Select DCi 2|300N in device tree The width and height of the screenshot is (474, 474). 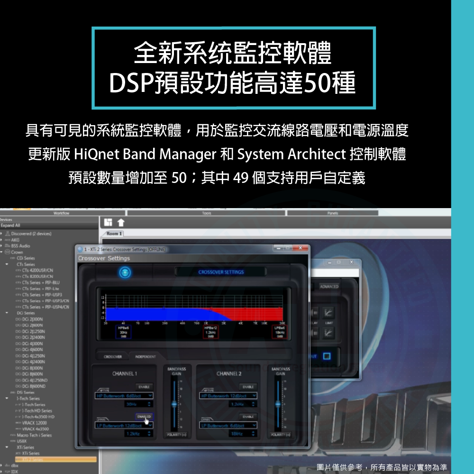point(32,319)
